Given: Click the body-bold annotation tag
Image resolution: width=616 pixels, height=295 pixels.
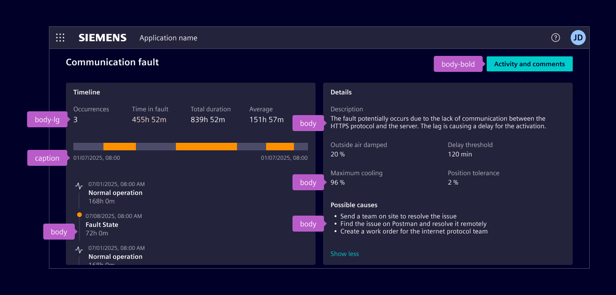Looking at the screenshot, I should pyautogui.click(x=458, y=64).
